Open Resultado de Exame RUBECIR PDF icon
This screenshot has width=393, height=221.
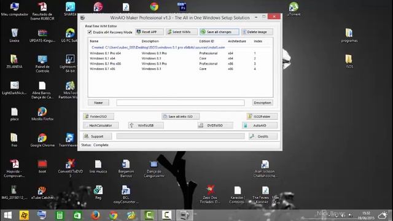pyautogui.click(x=42, y=10)
